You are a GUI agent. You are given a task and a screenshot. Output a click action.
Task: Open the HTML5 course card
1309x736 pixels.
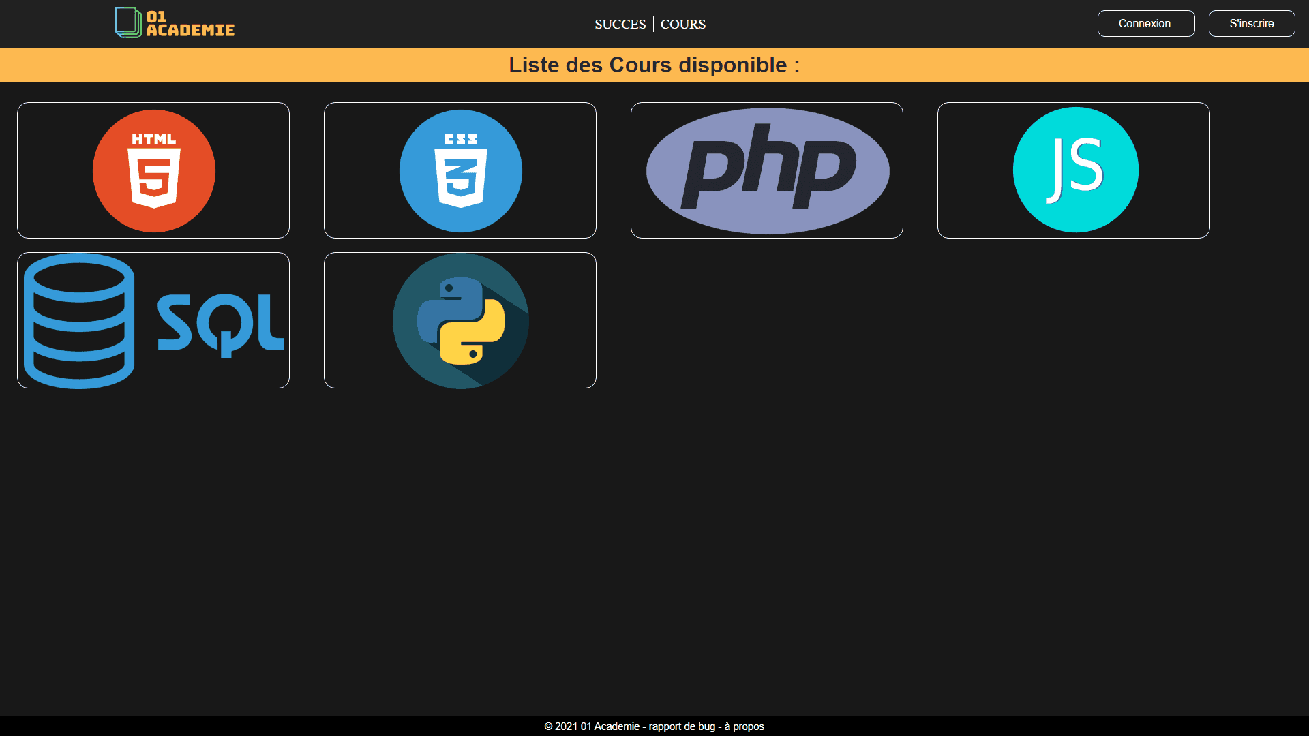(153, 170)
